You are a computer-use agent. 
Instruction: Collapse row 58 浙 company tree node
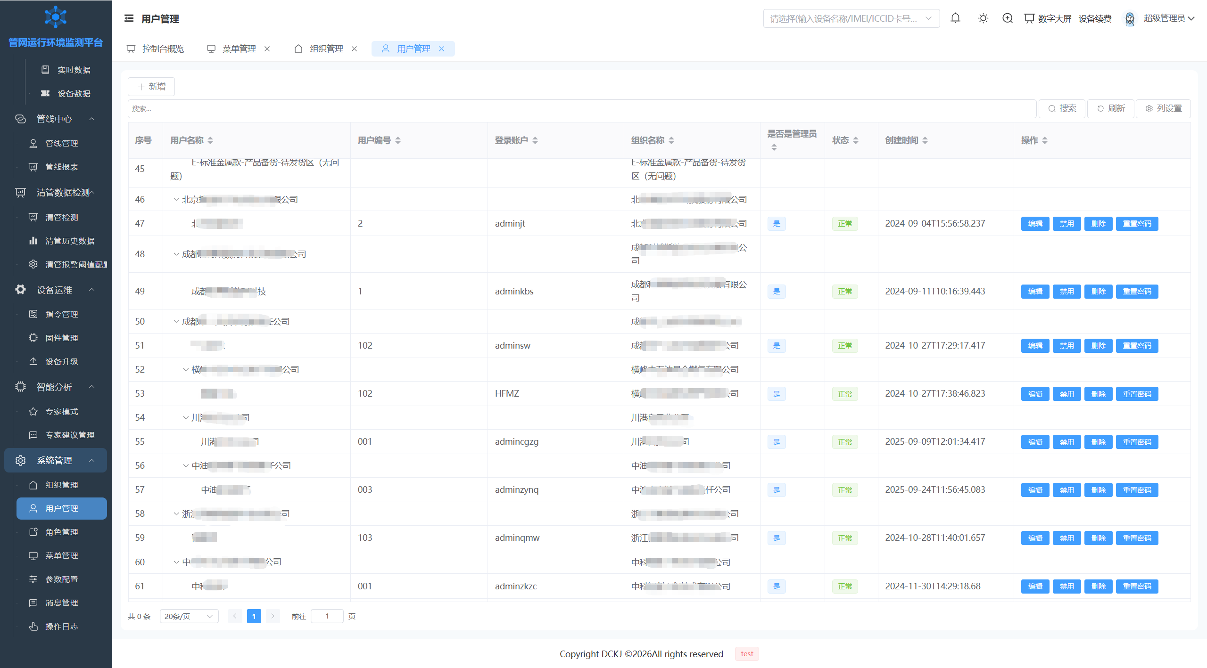pos(176,514)
